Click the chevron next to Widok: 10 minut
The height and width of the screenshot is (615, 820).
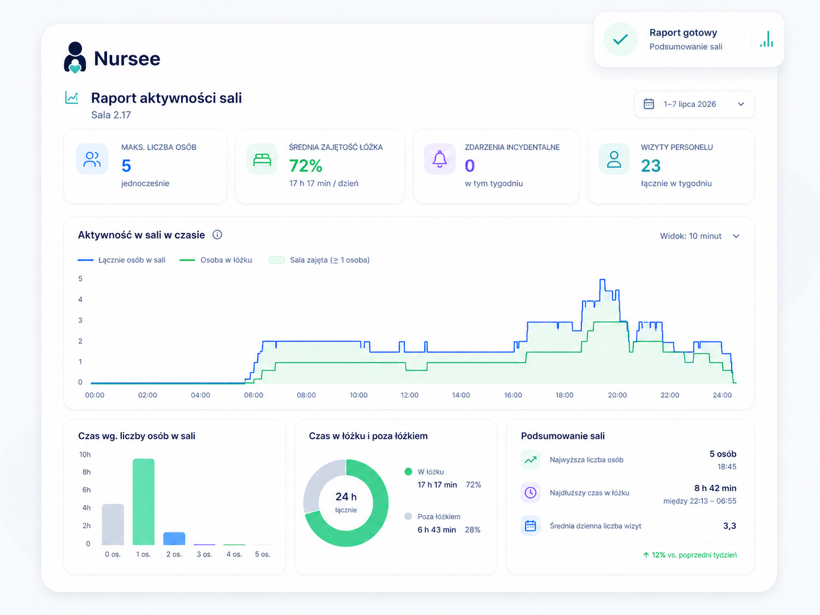pyautogui.click(x=736, y=236)
